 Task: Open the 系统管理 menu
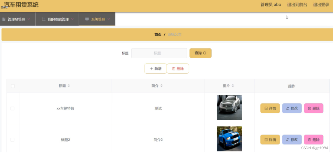pos(97,19)
